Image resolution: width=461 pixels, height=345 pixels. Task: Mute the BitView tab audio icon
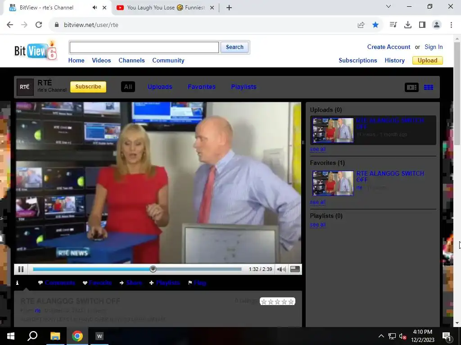click(x=95, y=8)
